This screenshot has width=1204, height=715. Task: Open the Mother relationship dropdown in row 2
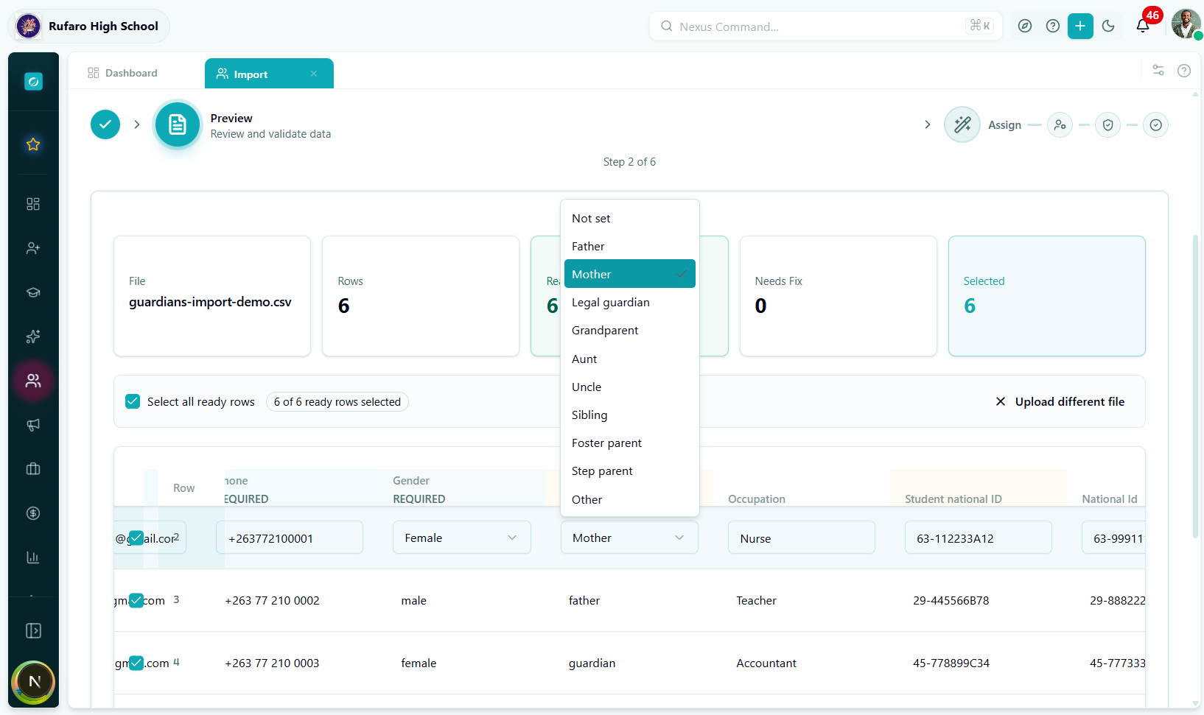pyautogui.click(x=629, y=538)
